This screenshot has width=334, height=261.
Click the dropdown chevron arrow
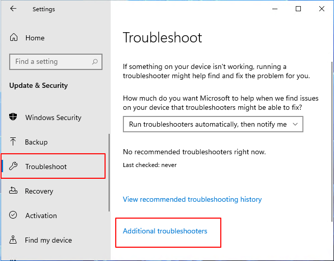coord(295,124)
